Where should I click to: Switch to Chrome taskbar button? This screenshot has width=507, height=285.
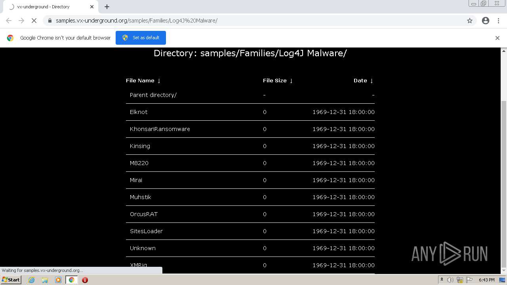pos(71,280)
